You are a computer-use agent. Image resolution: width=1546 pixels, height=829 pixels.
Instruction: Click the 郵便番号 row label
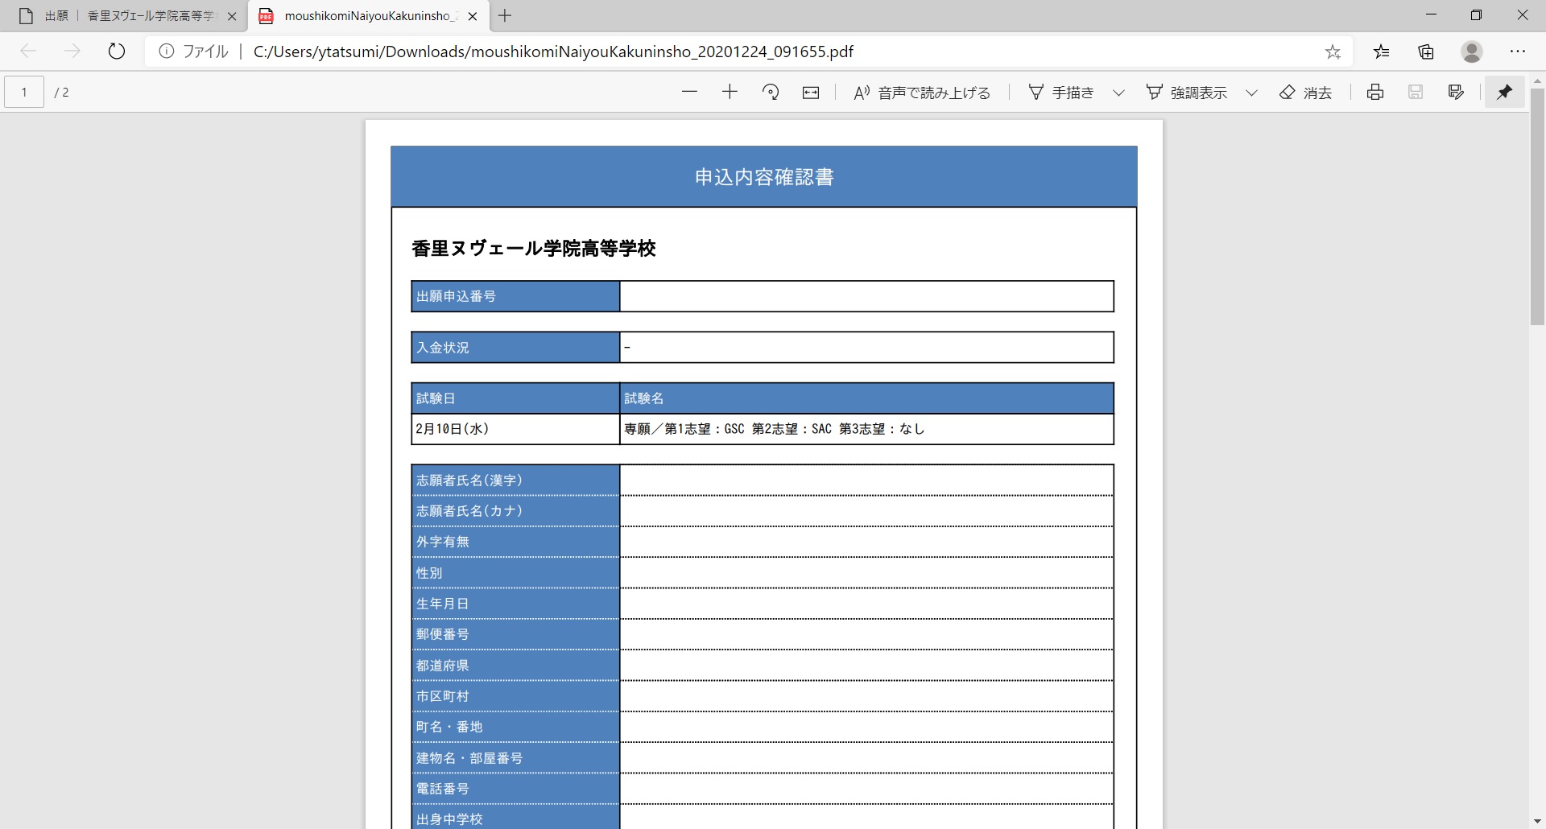(x=515, y=634)
